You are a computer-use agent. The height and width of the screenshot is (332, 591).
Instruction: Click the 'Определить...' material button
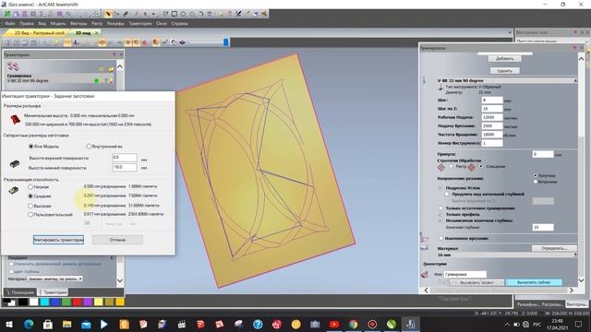click(554, 248)
